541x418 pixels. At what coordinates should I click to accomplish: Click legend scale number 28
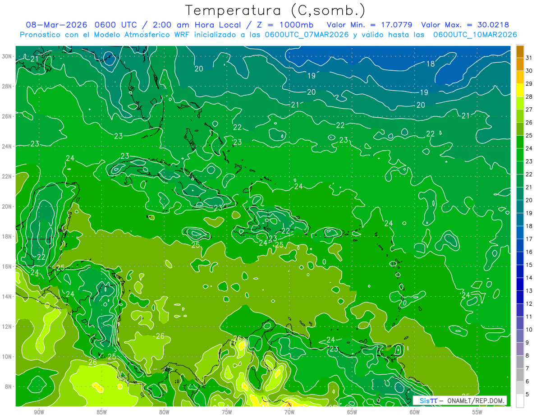coord(529,96)
